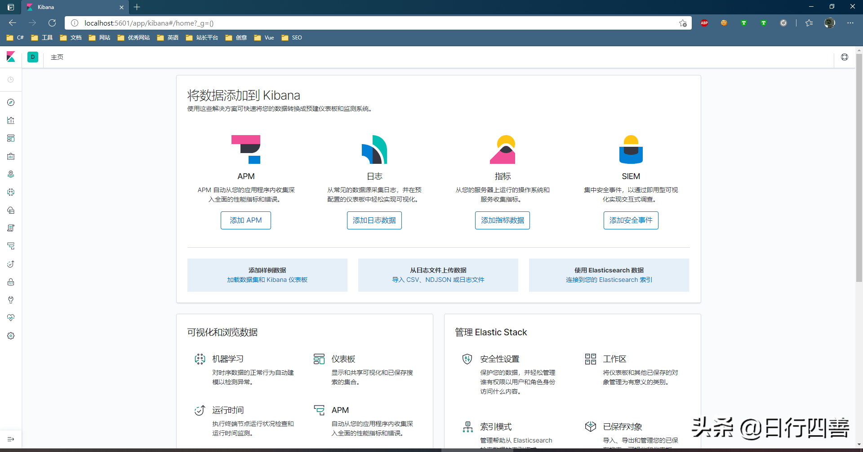Click the 仪表板 icon in visualize section
This screenshot has height=452, width=863.
click(x=319, y=359)
